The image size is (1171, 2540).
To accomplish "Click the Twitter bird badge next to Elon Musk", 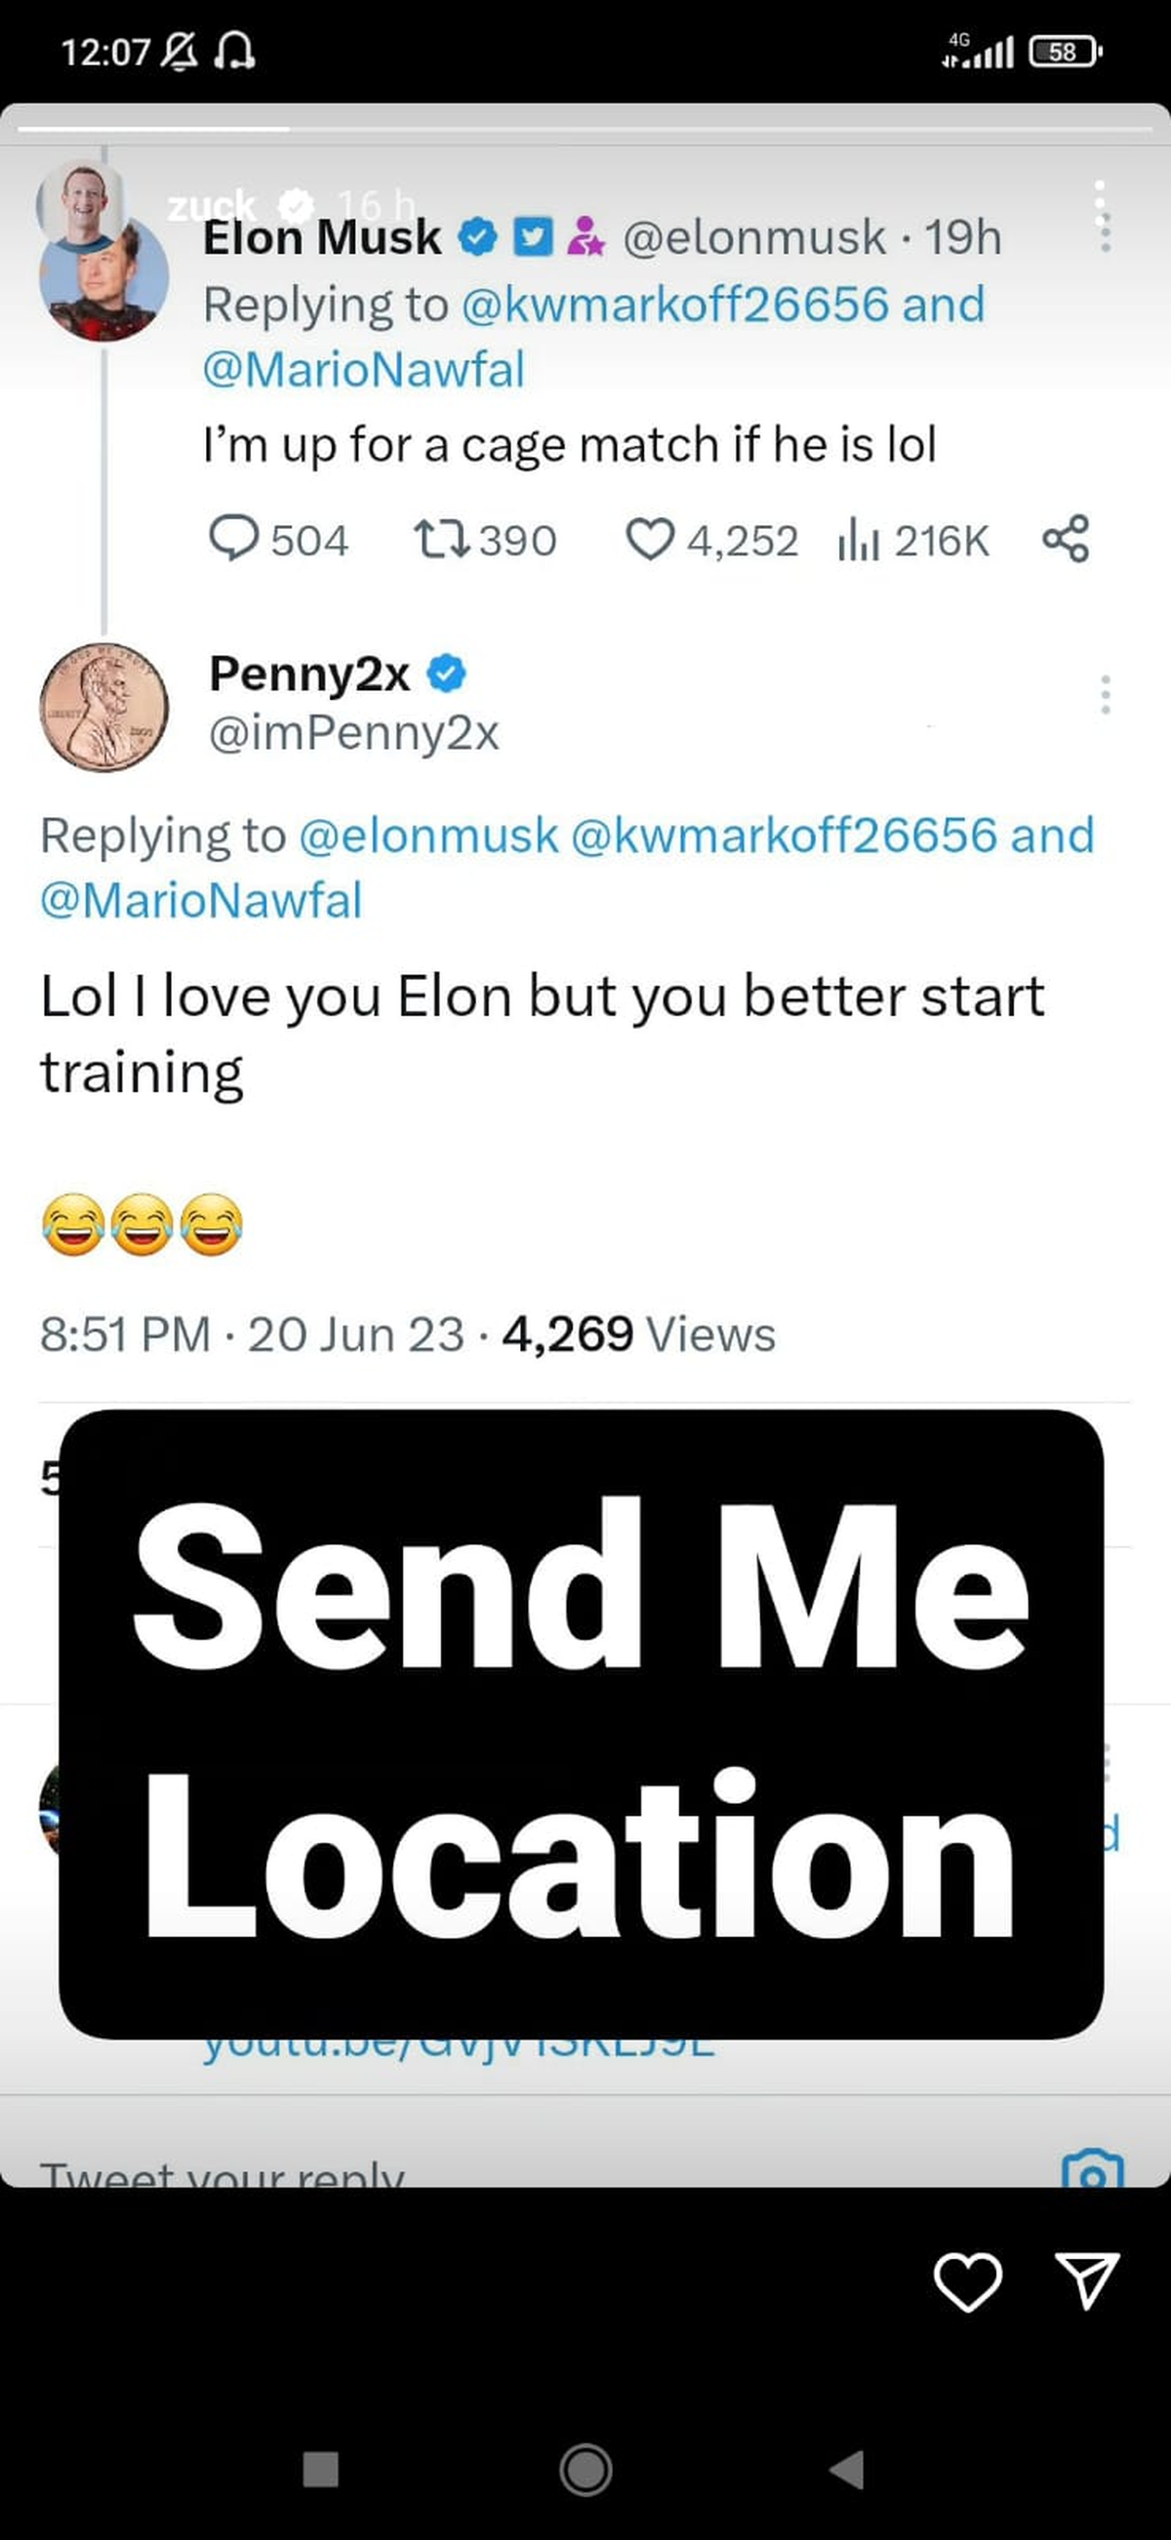I will pos(533,236).
